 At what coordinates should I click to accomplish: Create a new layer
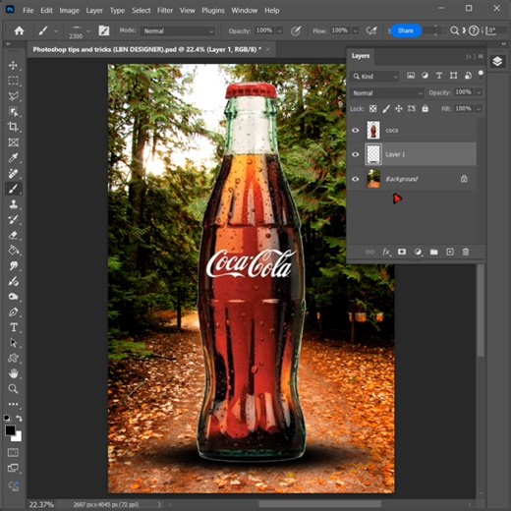(450, 252)
